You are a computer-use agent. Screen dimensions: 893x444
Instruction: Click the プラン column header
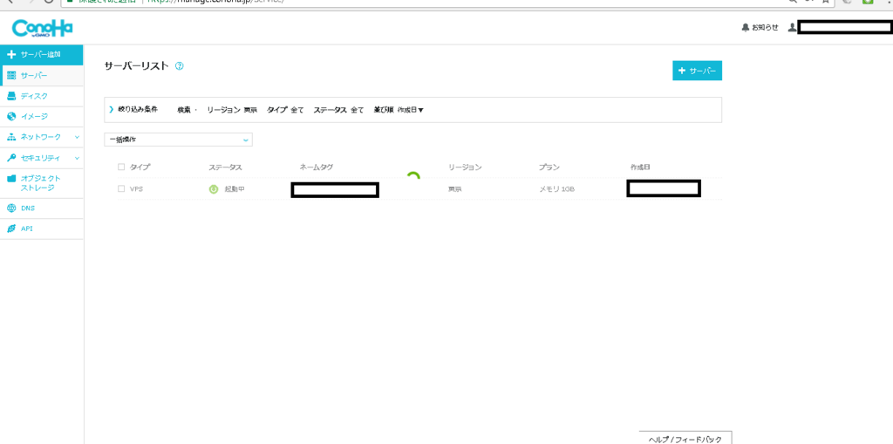coord(549,167)
